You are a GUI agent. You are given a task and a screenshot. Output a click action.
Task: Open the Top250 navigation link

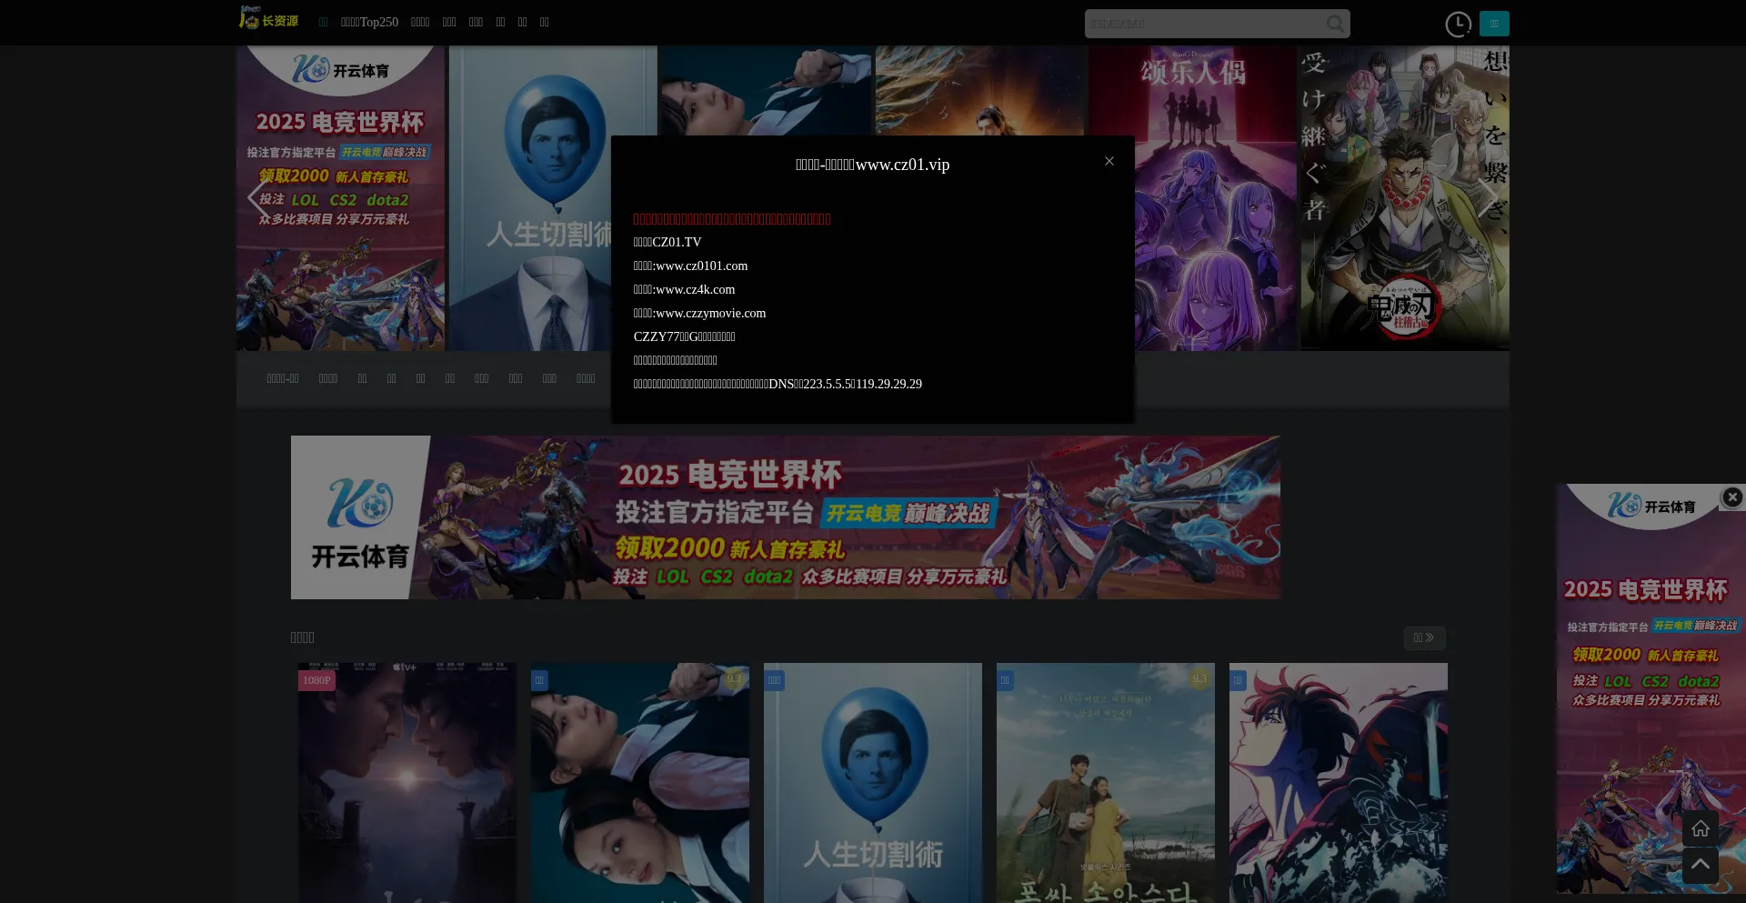(x=369, y=22)
